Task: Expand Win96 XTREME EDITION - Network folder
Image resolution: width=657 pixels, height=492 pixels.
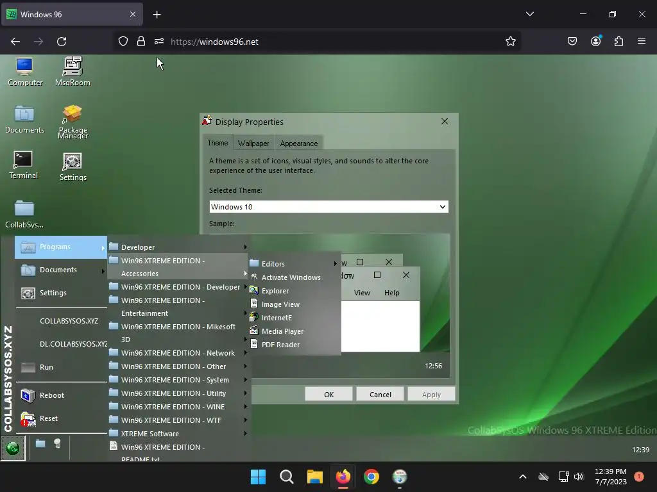Action: pos(179,353)
